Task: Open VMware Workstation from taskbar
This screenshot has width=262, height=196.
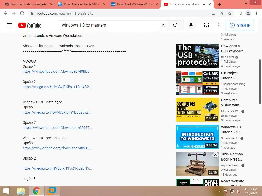Action: click(51, 191)
